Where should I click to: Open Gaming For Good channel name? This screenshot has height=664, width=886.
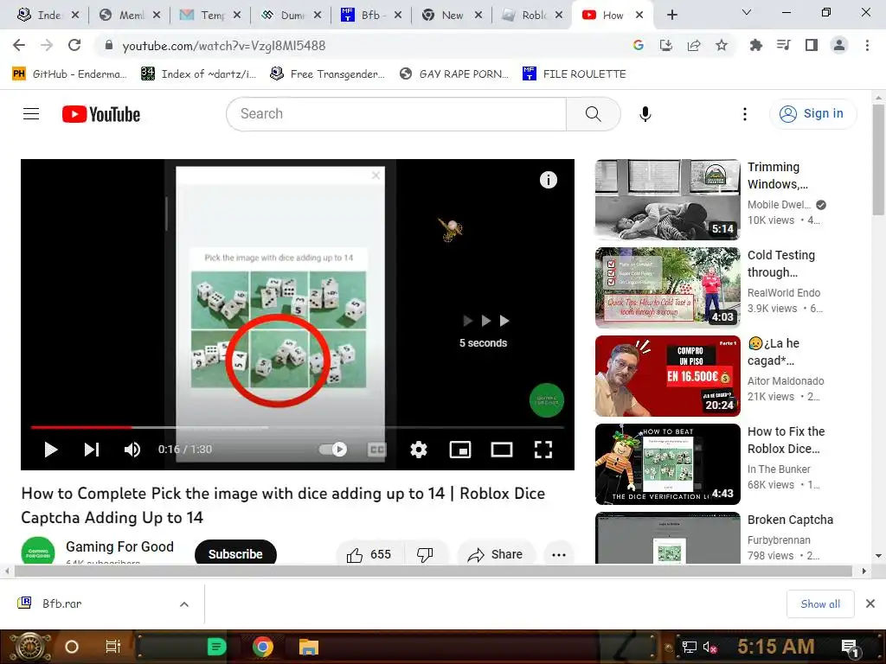[x=119, y=546]
